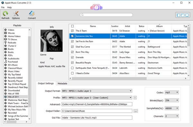This screenshot has height=127, width=193.
Task: Click in the search input field
Action: 106,15
